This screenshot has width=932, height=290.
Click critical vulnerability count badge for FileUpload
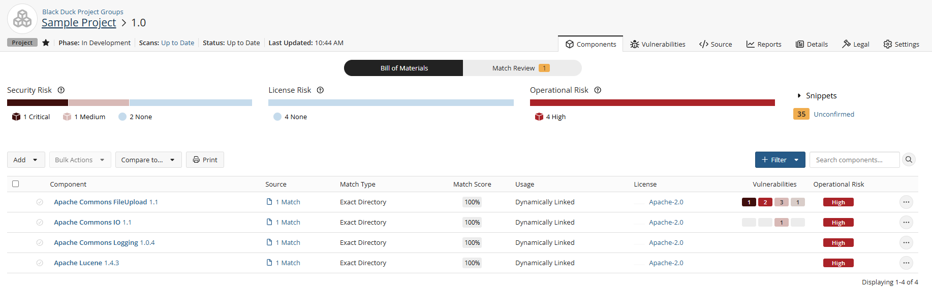749,202
